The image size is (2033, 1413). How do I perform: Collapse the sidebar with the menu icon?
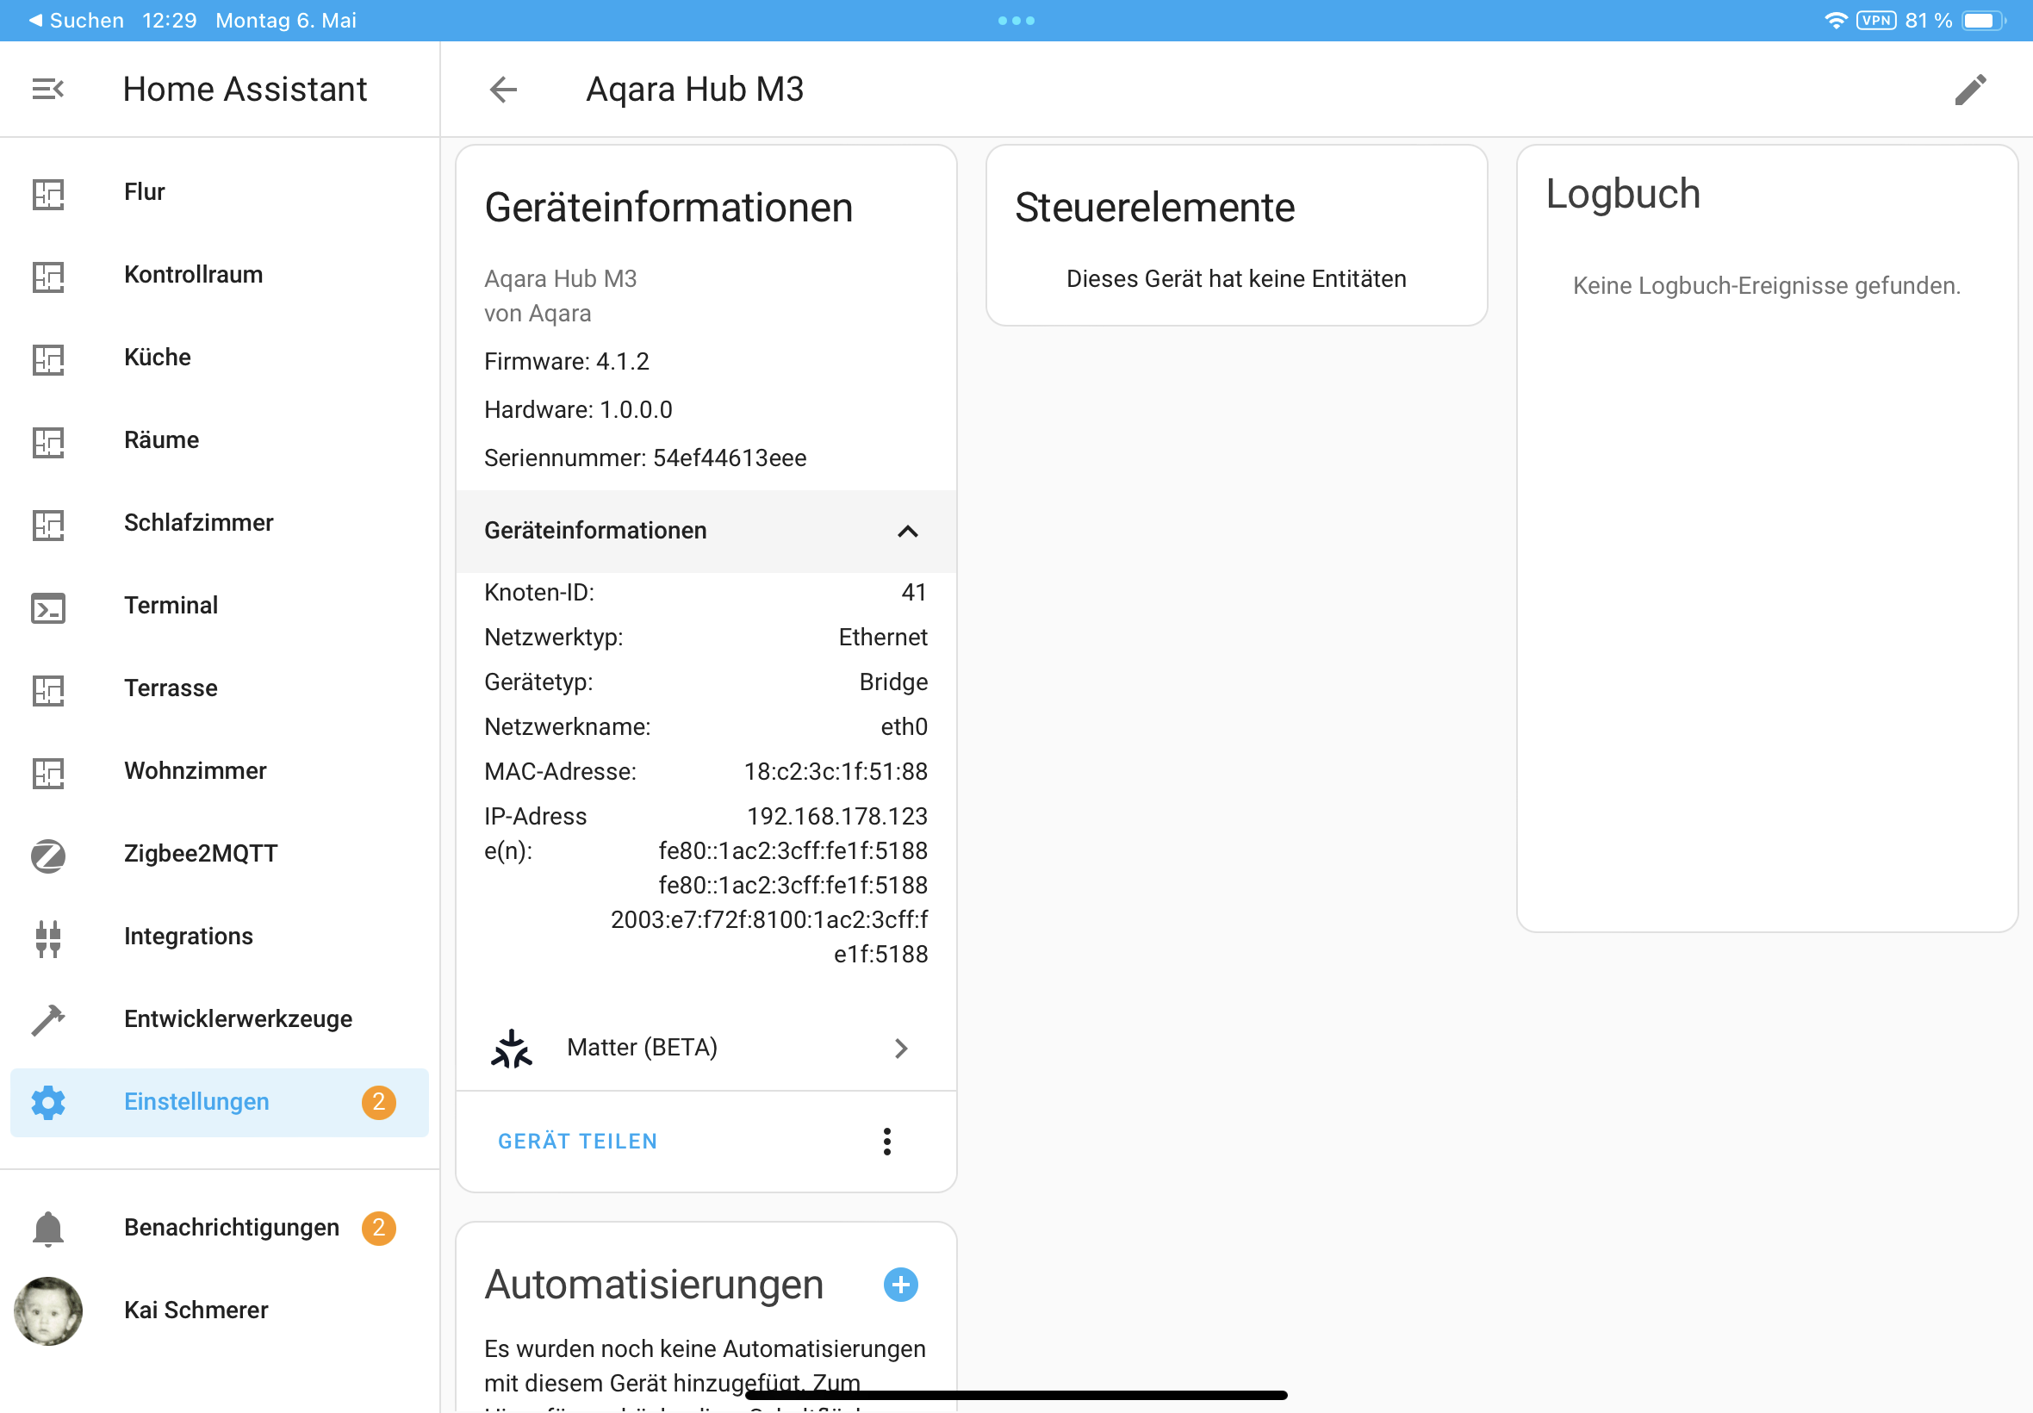[47, 90]
